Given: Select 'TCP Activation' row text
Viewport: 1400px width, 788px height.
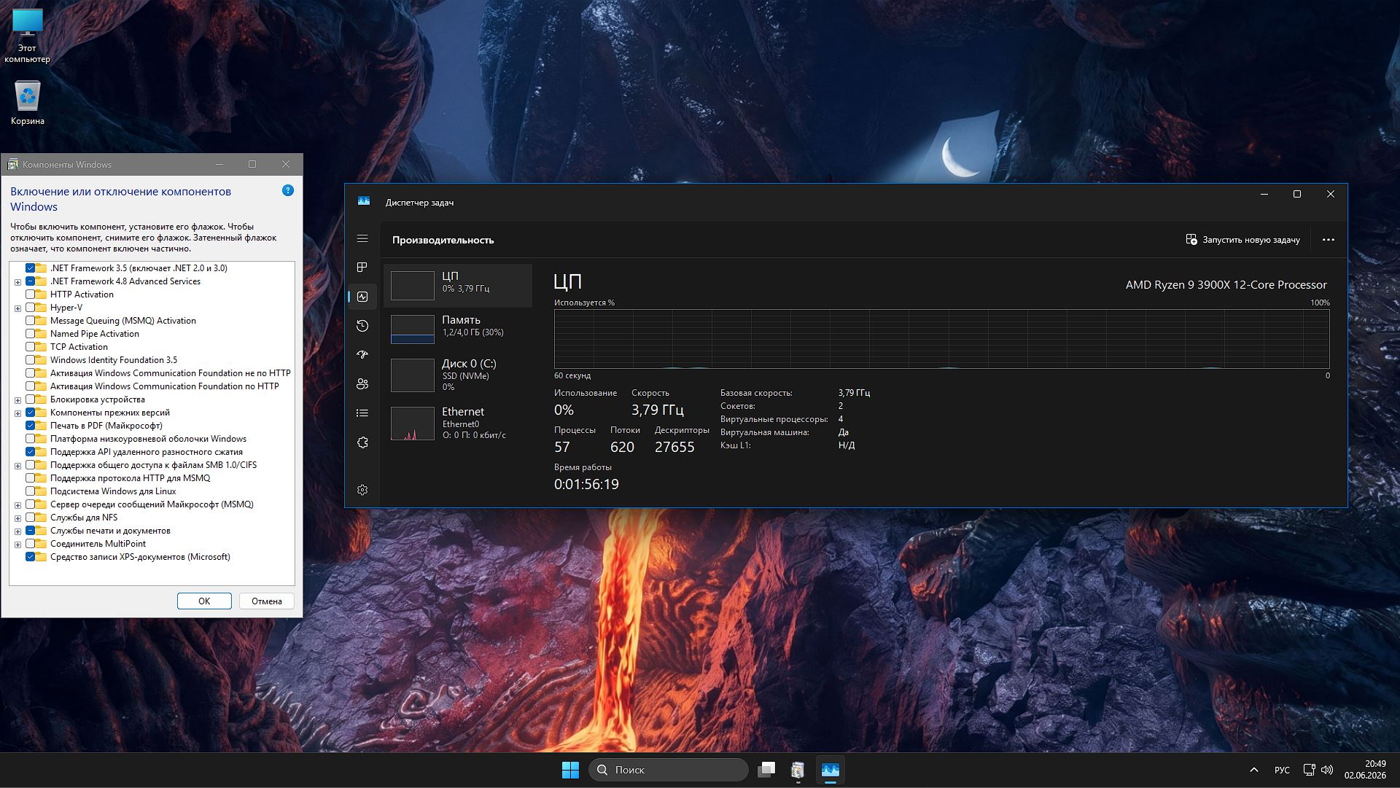Looking at the screenshot, I should [x=79, y=347].
